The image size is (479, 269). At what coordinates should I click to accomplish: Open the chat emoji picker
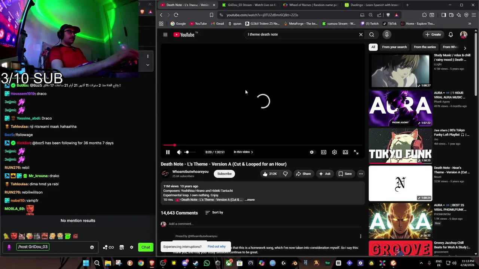click(x=92, y=247)
